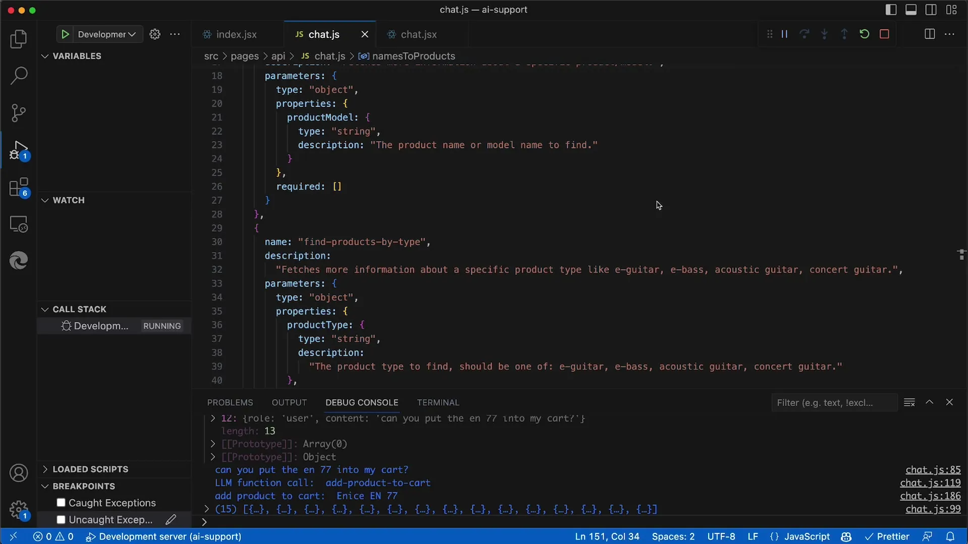Open the Extensions view
Viewport: 968px width, 544px height.
tap(19, 187)
